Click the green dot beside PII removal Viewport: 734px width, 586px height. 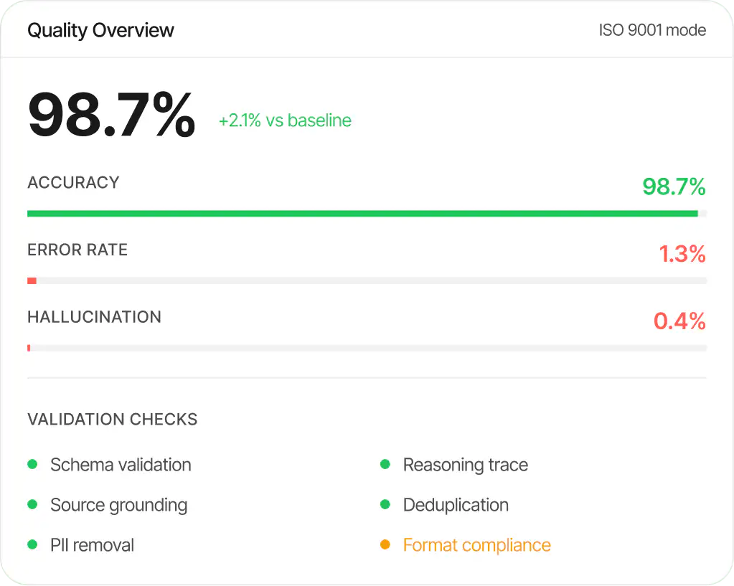pos(32,545)
